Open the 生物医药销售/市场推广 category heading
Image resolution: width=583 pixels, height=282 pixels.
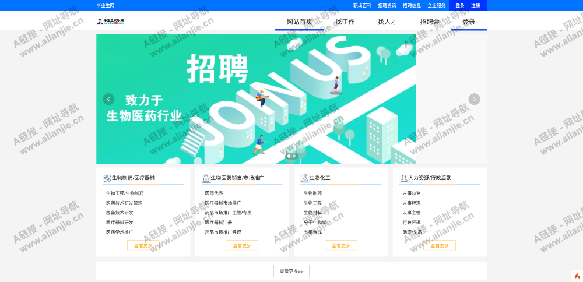pos(238,178)
